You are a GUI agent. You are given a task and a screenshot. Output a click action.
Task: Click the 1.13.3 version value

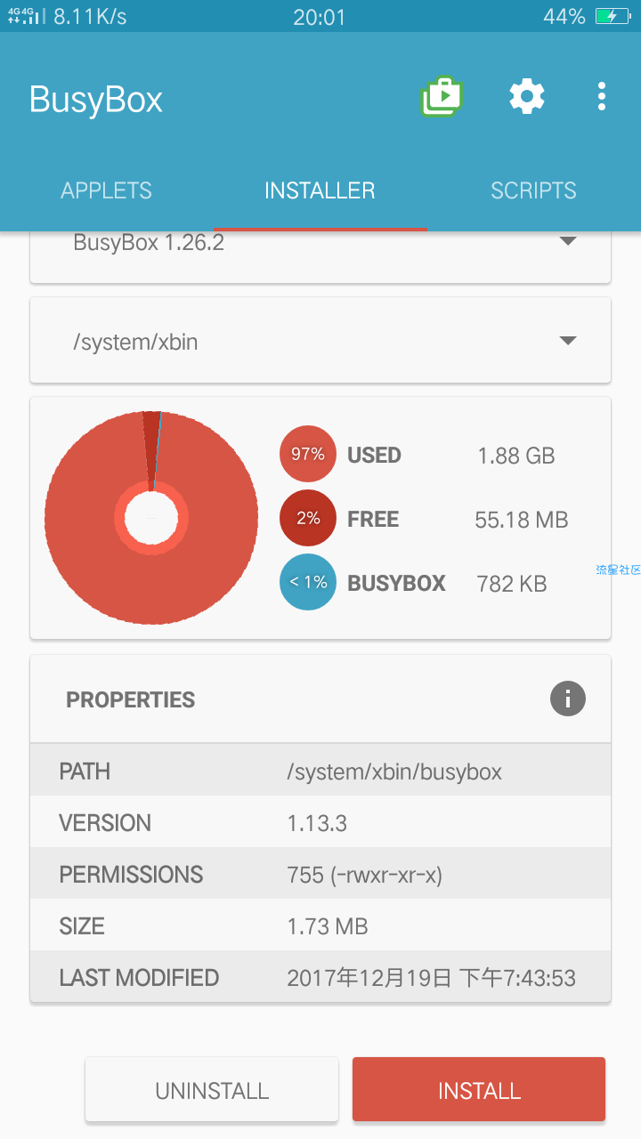tap(317, 823)
